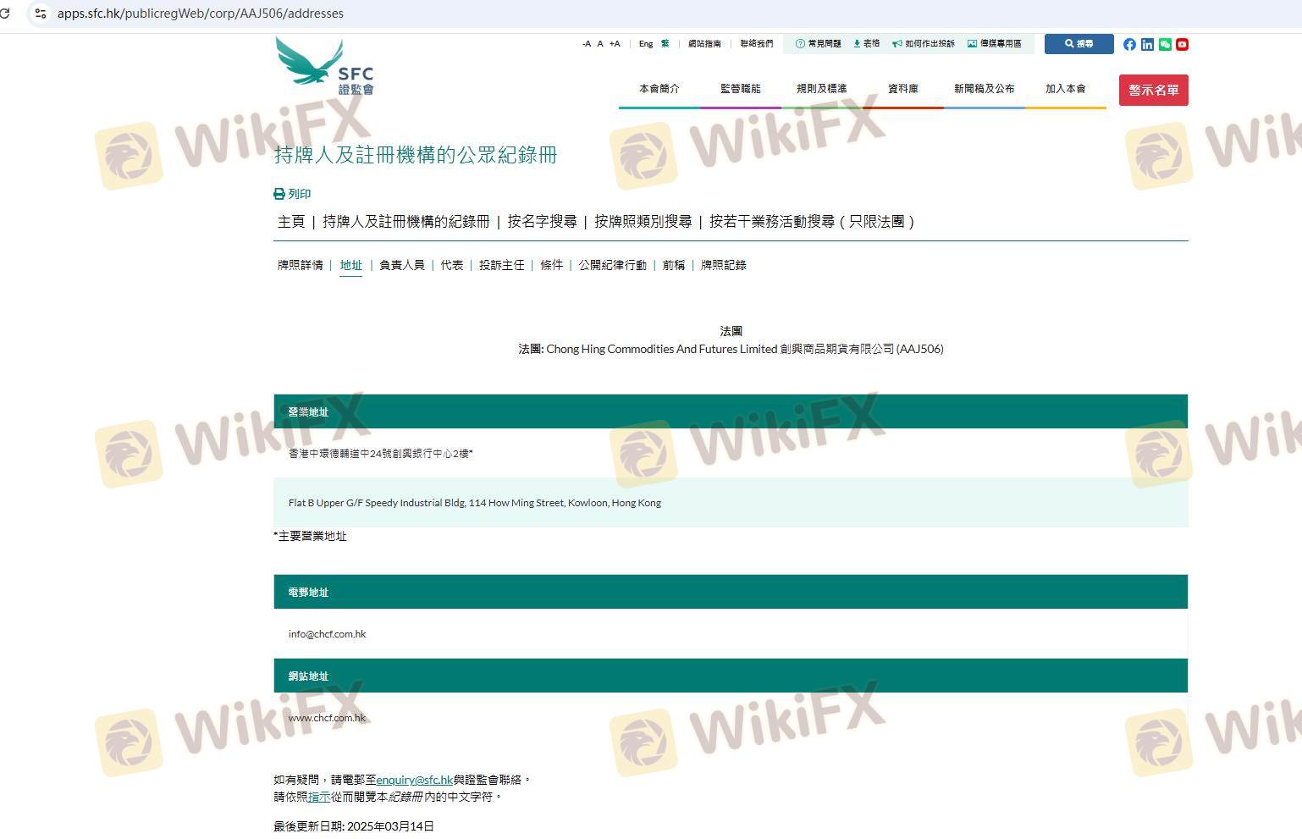Switch to 牌照詳情 tab

tap(301, 265)
